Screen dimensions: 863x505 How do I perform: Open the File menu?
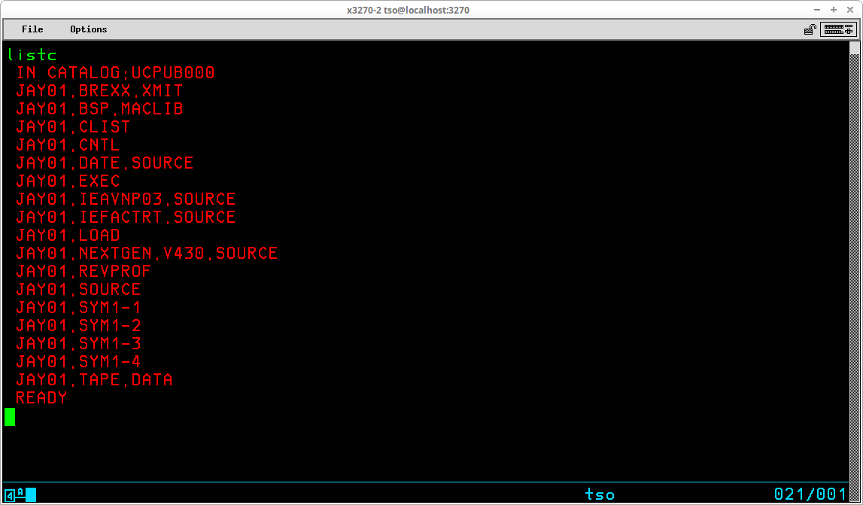[32, 29]
